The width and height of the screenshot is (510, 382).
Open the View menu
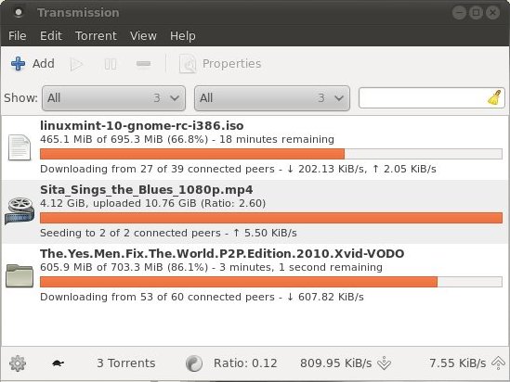tap(143, 36)
